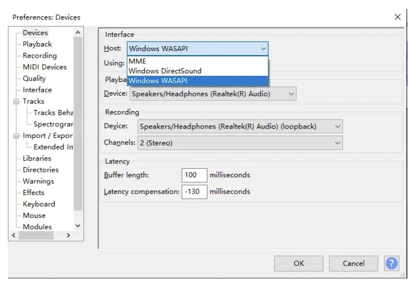This screenshot has height=286, width=416.
Task: Close the Preferences dialog with X
Action: [x=398, y=17]
